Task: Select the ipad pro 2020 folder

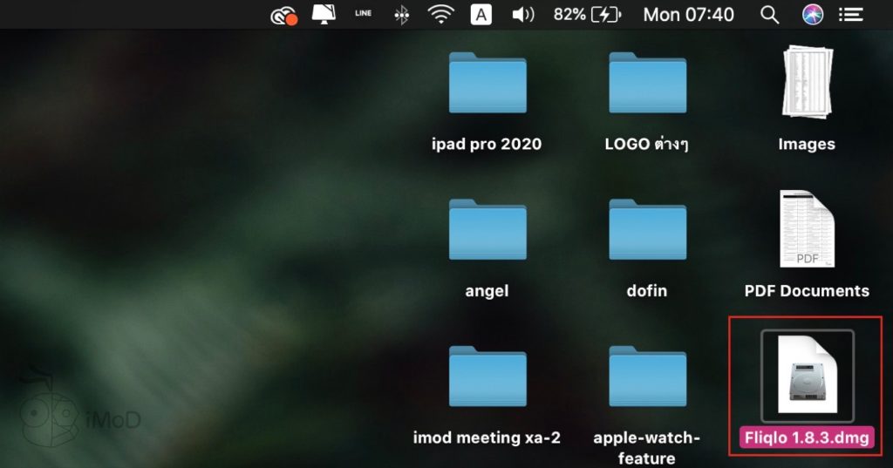Action: point(487,85)
